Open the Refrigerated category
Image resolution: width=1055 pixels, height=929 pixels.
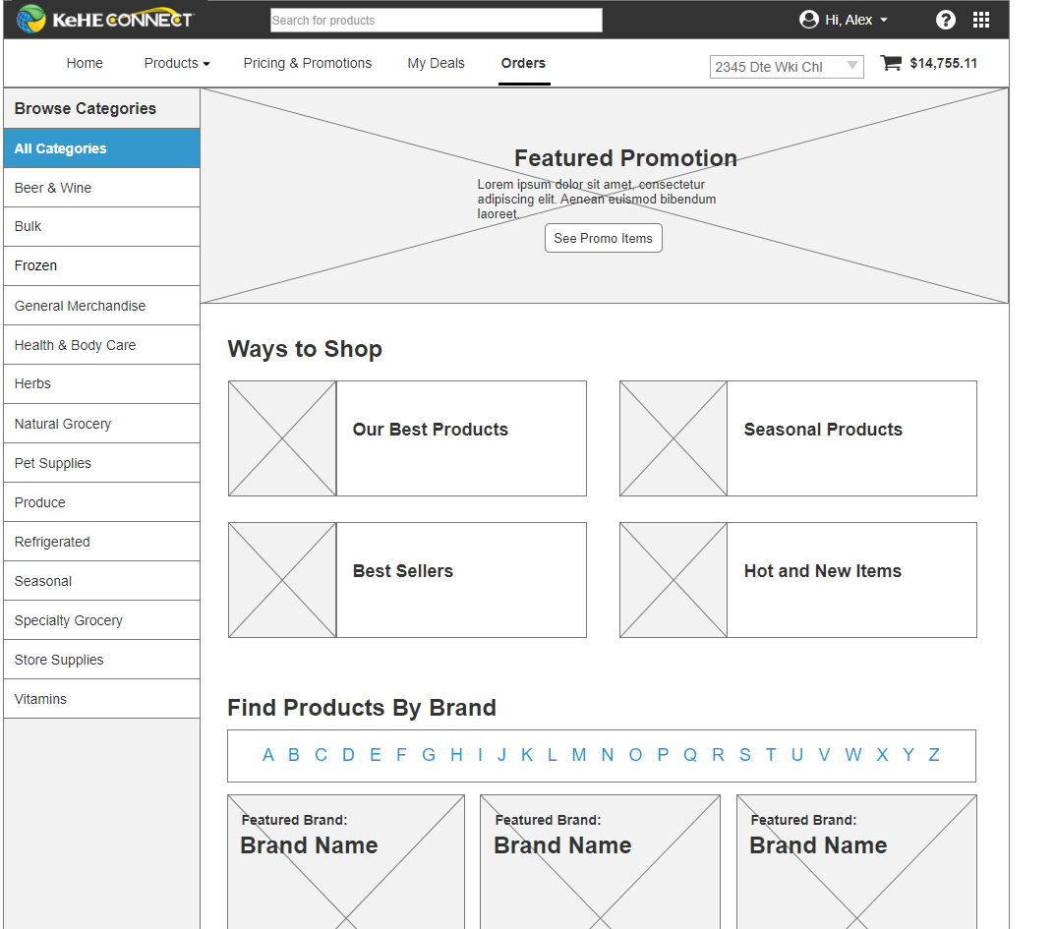tap(101, 542)
